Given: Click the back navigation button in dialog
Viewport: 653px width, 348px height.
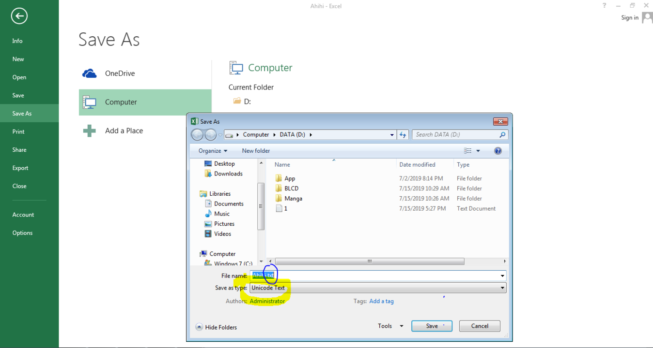Looking at the screenshot, I should pos(197,135).
